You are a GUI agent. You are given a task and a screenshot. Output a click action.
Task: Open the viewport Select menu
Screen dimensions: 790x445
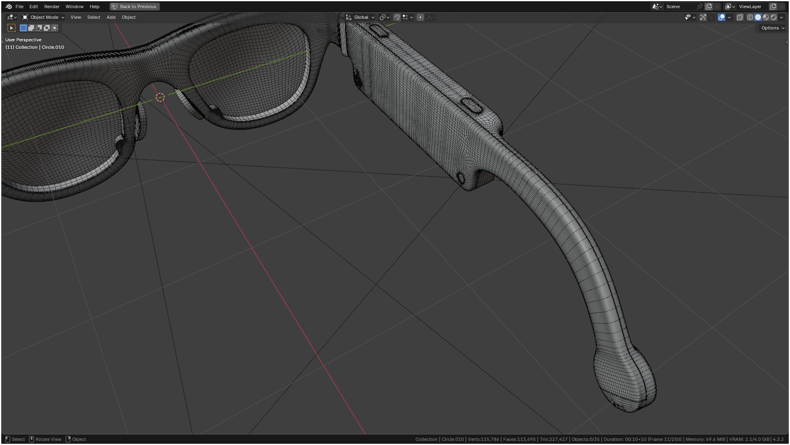tap(94, 17)
